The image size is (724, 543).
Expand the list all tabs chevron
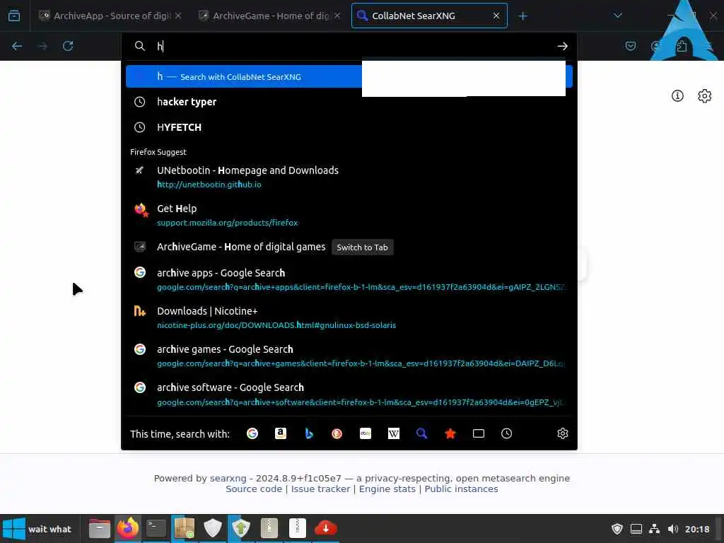[618, 16]
